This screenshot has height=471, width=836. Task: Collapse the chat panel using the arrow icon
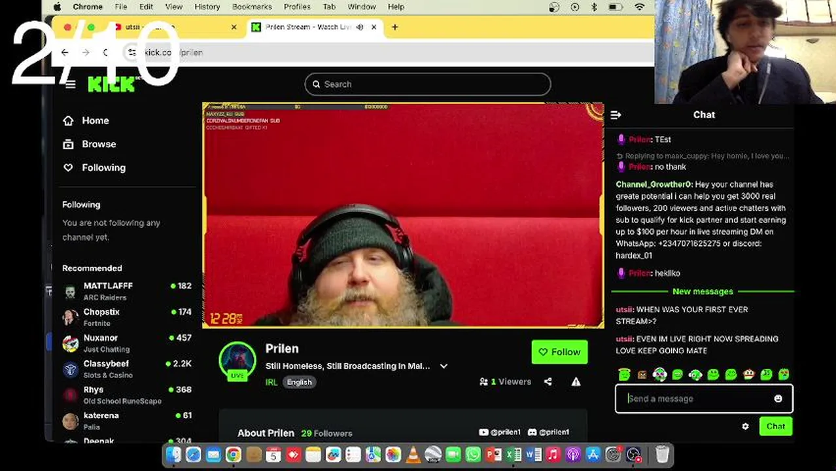pyautogui.click(x=616, y=115)
